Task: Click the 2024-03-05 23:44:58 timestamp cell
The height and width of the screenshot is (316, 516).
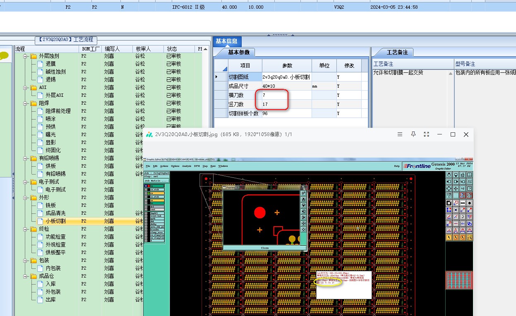Action: click(394, 7)
